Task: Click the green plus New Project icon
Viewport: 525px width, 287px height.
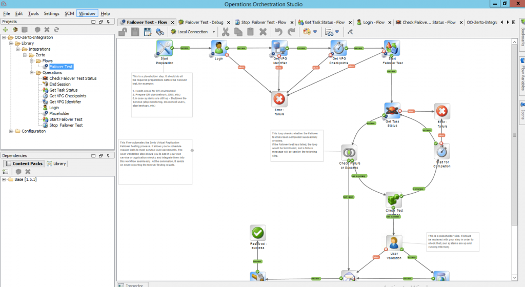Action: (5, 29)
